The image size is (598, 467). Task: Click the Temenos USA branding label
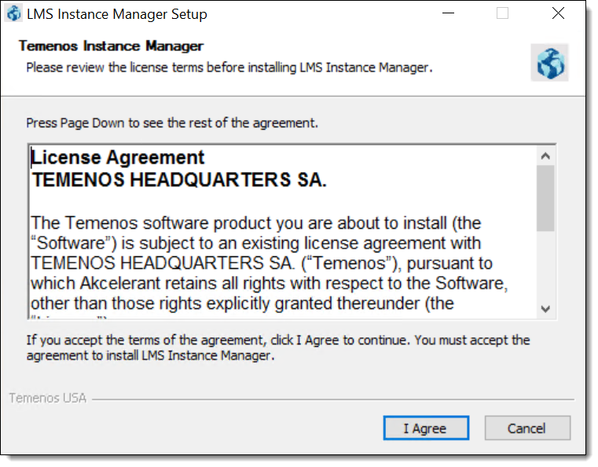pos(48,398)
